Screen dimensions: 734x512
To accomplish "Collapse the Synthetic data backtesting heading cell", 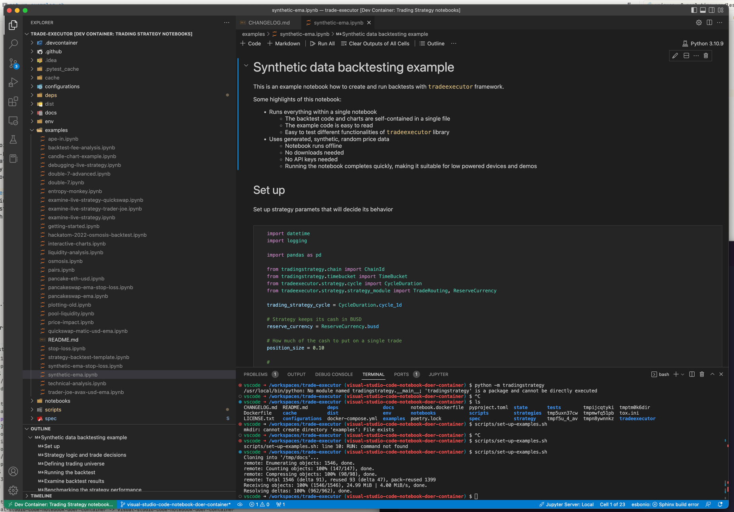I will (246, 66).
